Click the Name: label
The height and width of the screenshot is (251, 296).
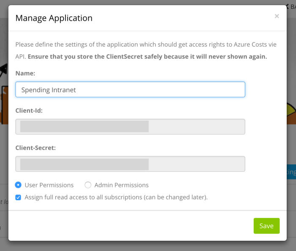(25, 73)
